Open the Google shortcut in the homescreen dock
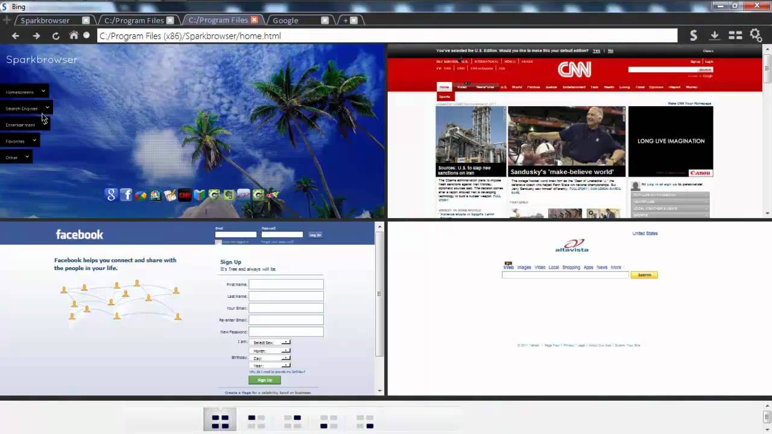The height and width of the screenshot is (434, 772). pyautogui.click(x=110, y=195)
